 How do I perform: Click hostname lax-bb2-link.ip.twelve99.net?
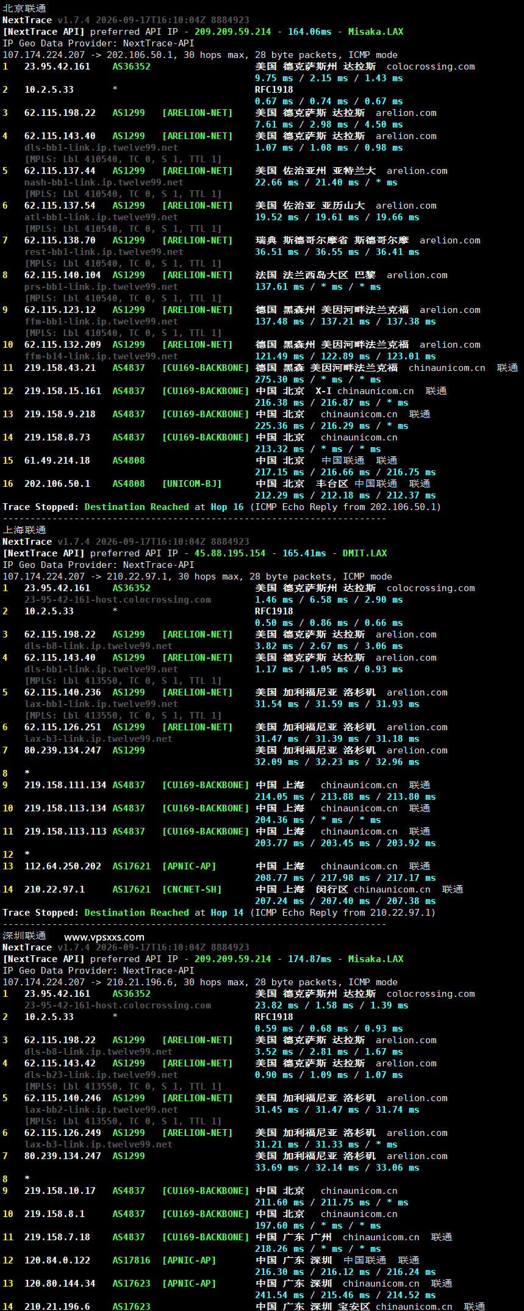[101, 1110]
